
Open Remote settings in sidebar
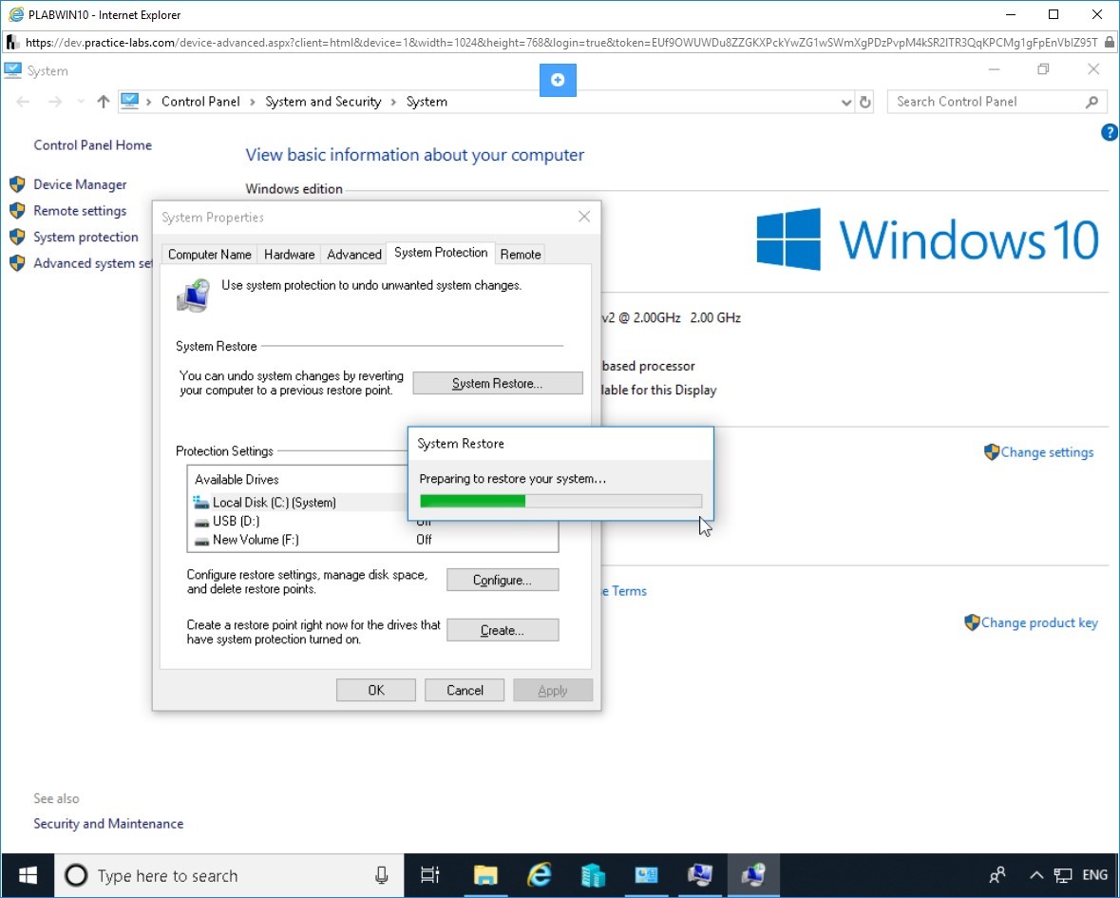79,211
